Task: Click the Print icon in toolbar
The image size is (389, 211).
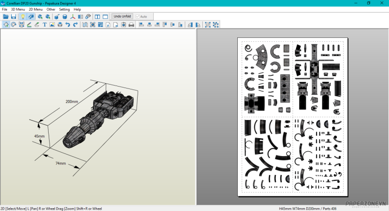Action: [131, 25]
